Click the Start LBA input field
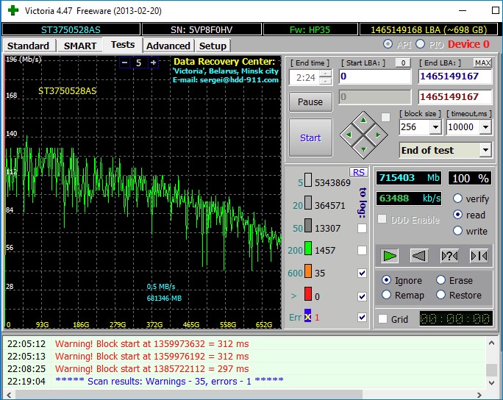This screenshot has width=503, height=400. click(374, 76)
